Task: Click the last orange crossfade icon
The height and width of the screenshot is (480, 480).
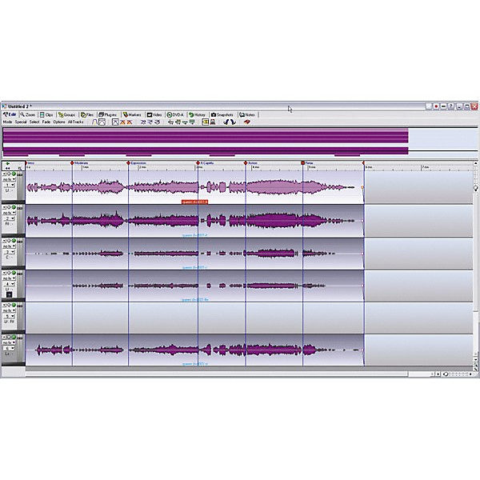Action: point(130,122)
